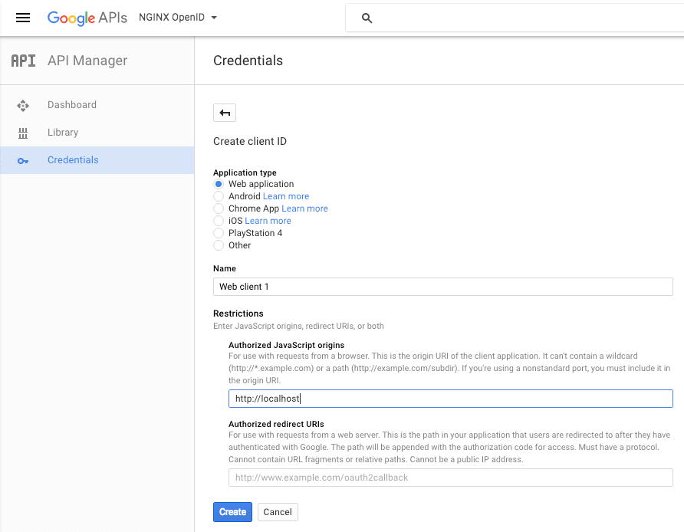Open the iOS Learn more link

(x=268, y=221)
